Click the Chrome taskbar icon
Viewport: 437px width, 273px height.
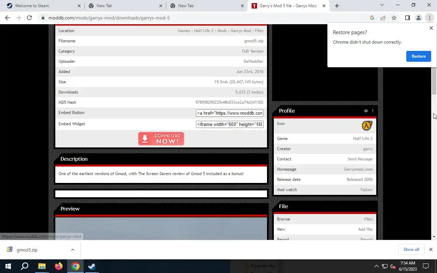(x=75, y=266)
